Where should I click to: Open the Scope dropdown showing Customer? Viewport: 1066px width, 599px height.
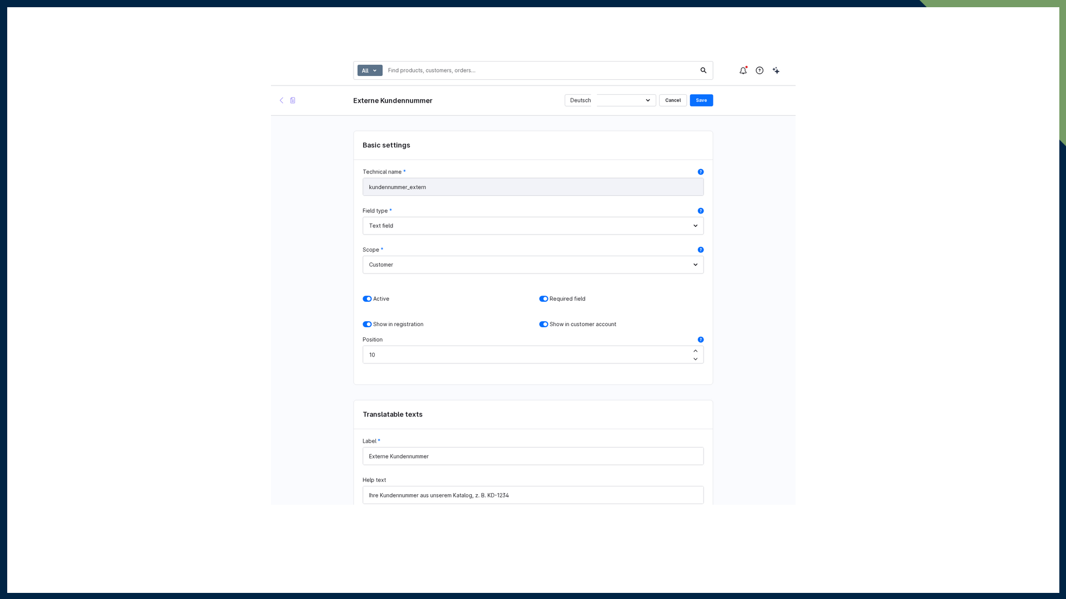click(533, 265)
